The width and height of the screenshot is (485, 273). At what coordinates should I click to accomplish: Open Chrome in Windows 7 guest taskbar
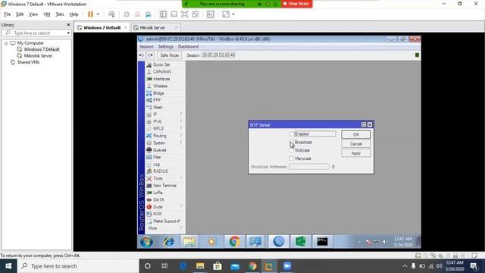(234, 241)
